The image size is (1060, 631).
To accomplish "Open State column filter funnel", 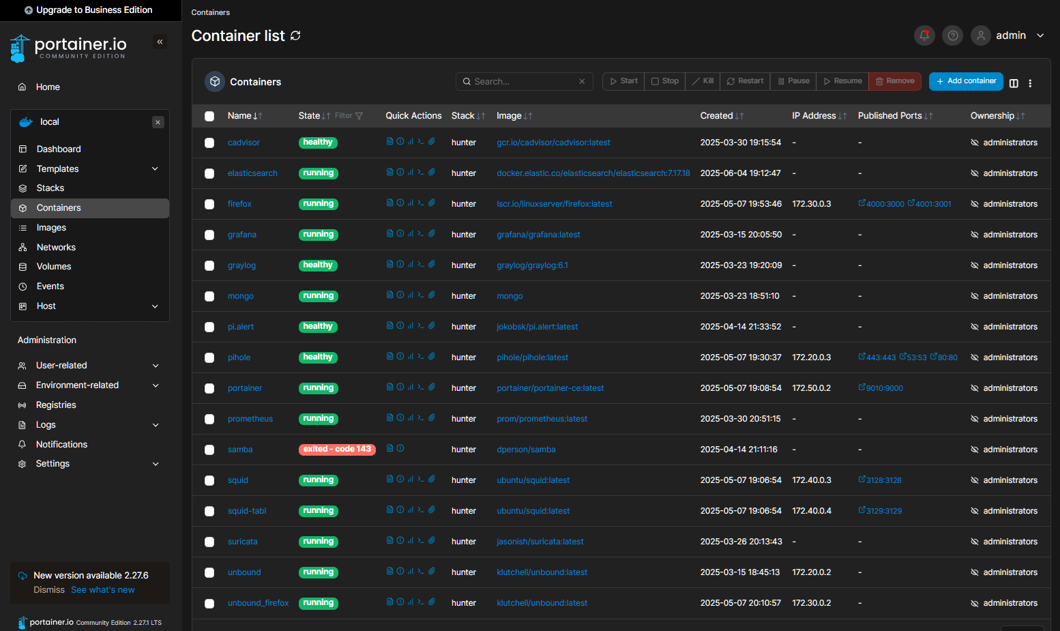I will click(359, 116).
